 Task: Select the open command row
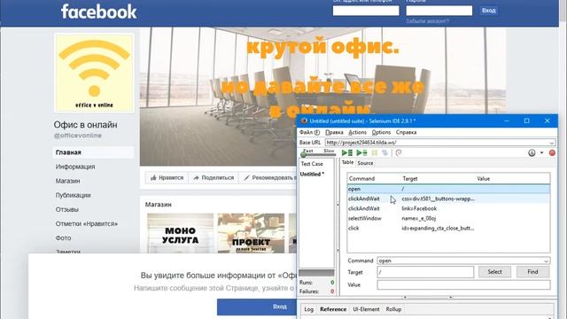pos(448,189)
